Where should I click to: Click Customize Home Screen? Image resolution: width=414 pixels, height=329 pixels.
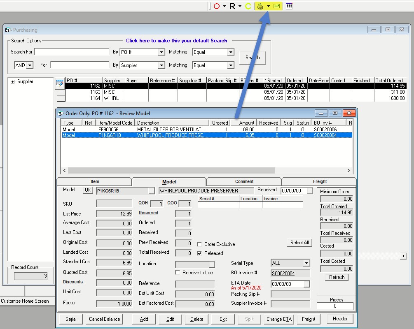coord(25,301)
